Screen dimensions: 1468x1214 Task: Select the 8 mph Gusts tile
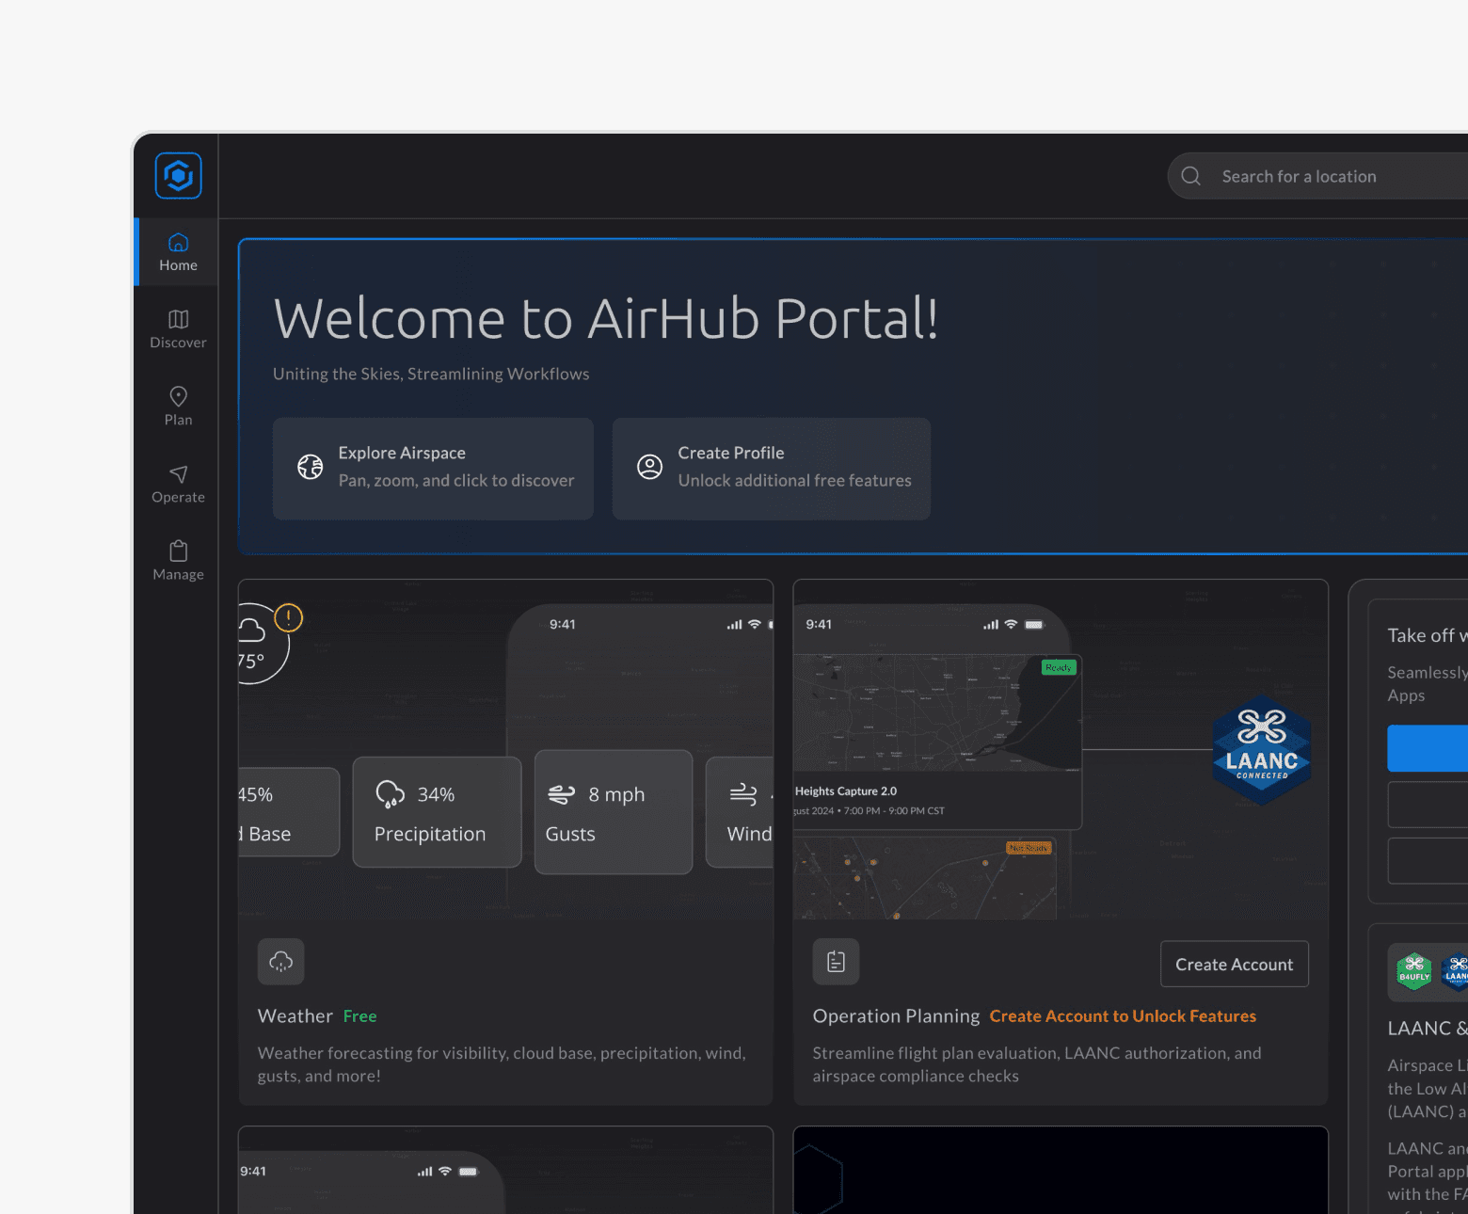(x=614, y=812)
